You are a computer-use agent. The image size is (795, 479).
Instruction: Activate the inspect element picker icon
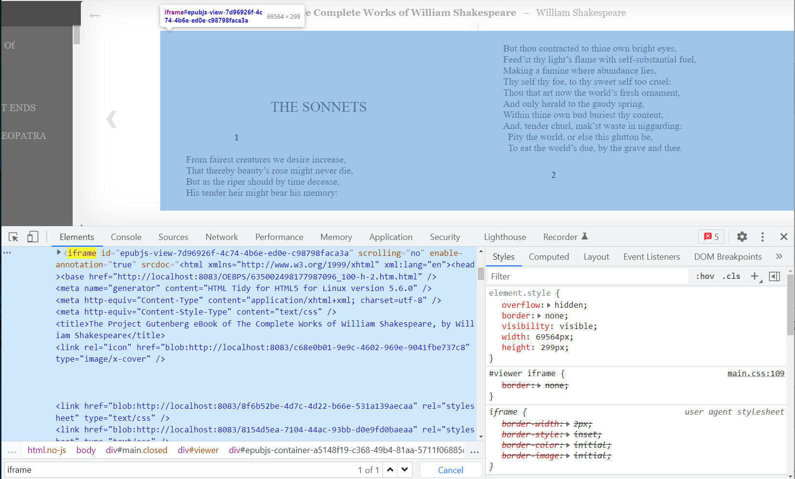(x=13, y=237)
